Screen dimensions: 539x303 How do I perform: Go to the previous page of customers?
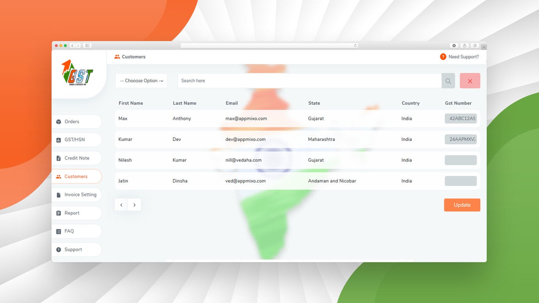[x=121, y=205]
